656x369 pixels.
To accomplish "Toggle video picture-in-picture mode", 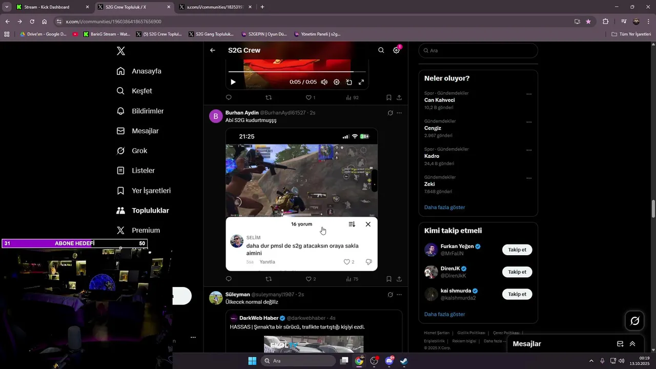I will tap(348, 82).
